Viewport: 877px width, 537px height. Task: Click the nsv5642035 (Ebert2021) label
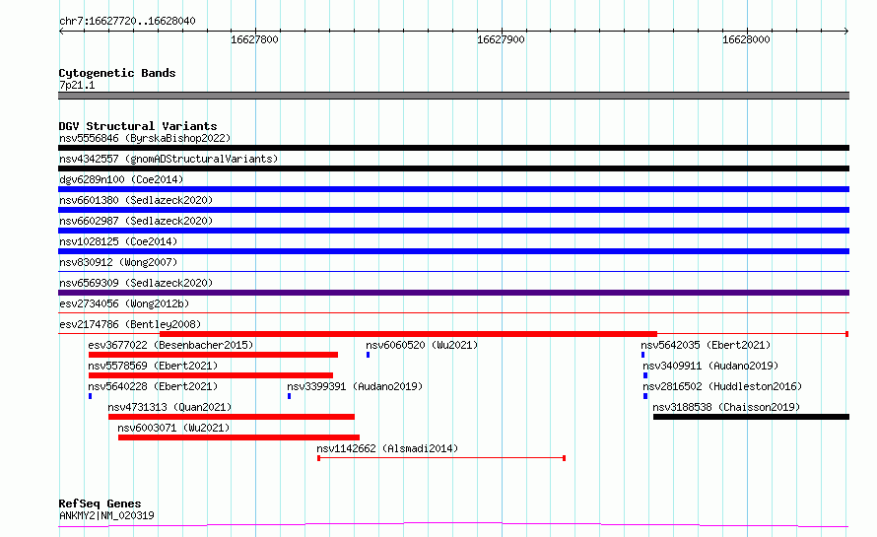point(706,345)
